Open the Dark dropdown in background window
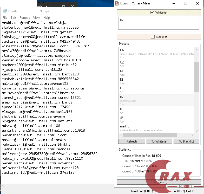 pyautogui.click(x=47, y=6)
